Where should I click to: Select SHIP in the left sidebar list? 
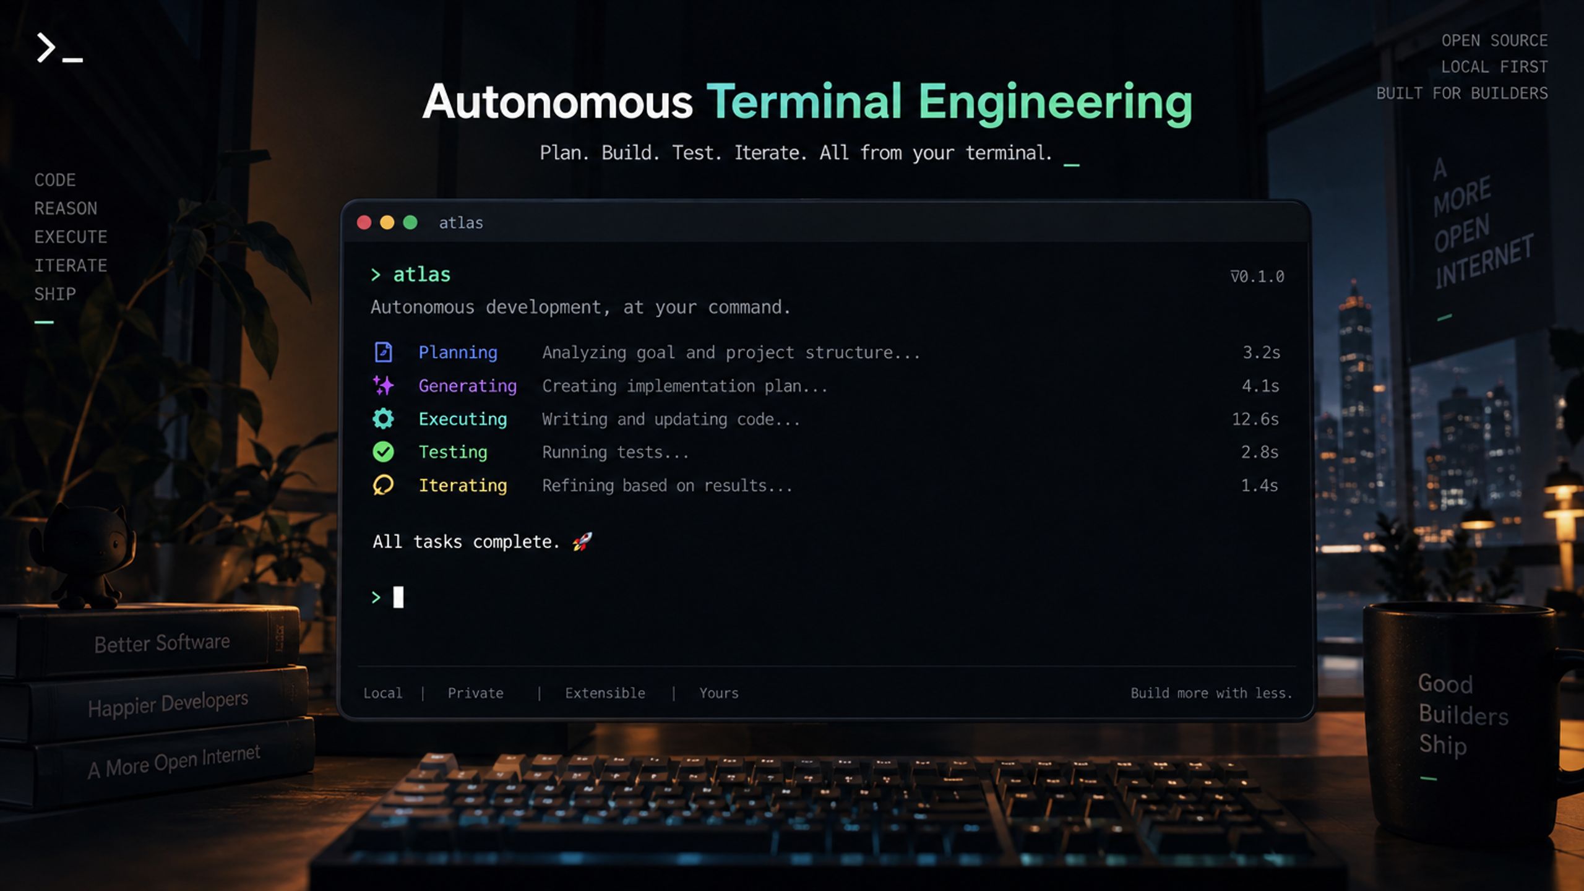pos(55,294)
